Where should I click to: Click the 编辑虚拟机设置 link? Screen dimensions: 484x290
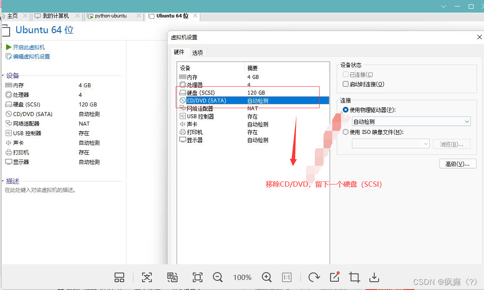(31, 56)
